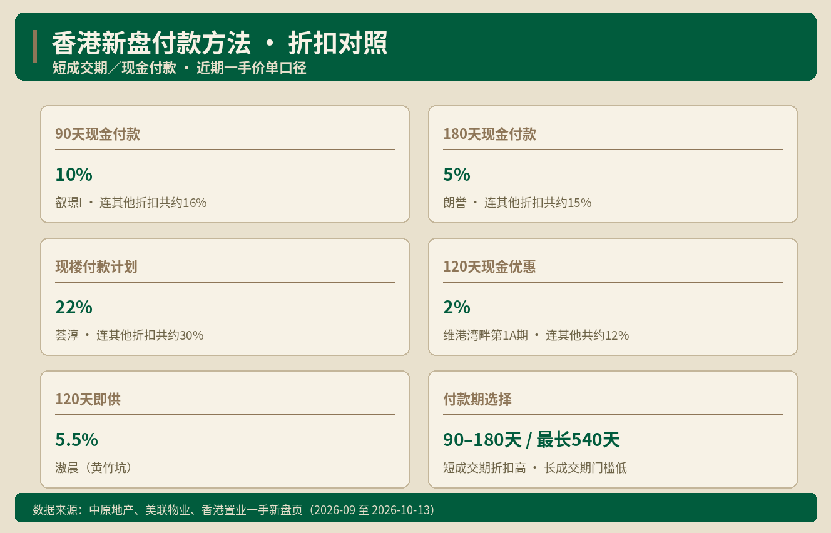Screen dimensions: 831x533
Task: Click the 10% discount value
Action: click(x=74, y=175)
